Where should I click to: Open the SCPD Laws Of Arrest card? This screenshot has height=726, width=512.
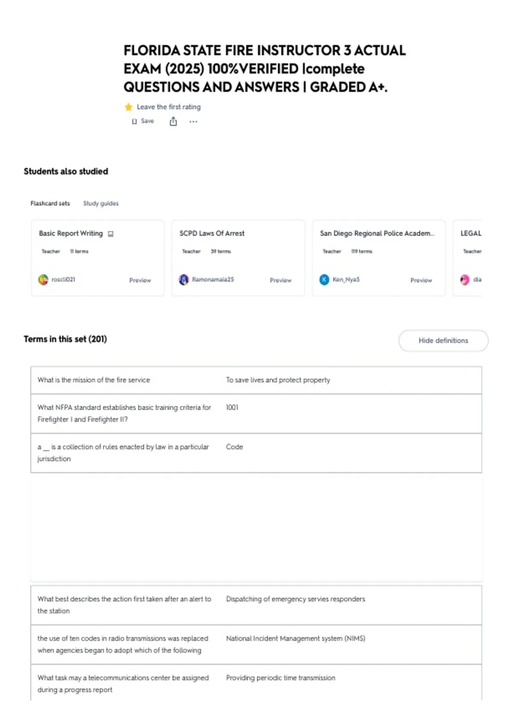click(x=238, y=258)
